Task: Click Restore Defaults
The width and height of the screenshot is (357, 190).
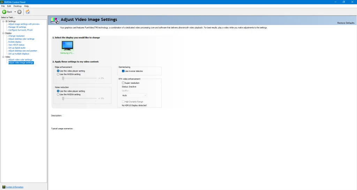Action: pos(345,23)
